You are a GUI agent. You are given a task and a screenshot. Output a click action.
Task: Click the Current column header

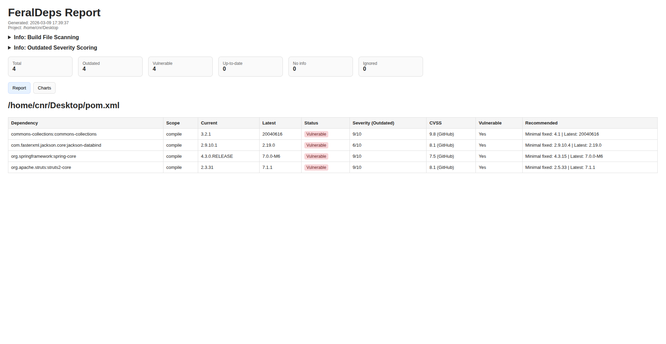click(x=229, y=123)
